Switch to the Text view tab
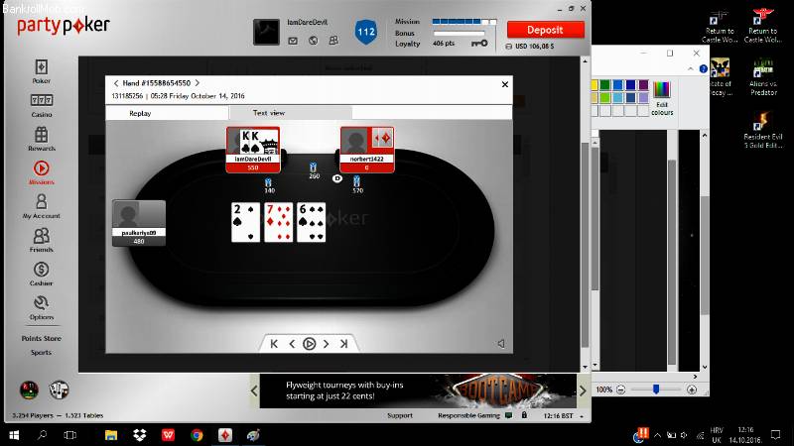This screenshot has width=794, height=446. pyautogui.click(x=291, y=113)
